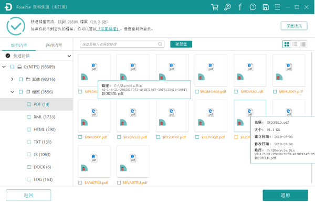
Task: Collapse the C:(NTFS) tree node
Action: [4, 67]
